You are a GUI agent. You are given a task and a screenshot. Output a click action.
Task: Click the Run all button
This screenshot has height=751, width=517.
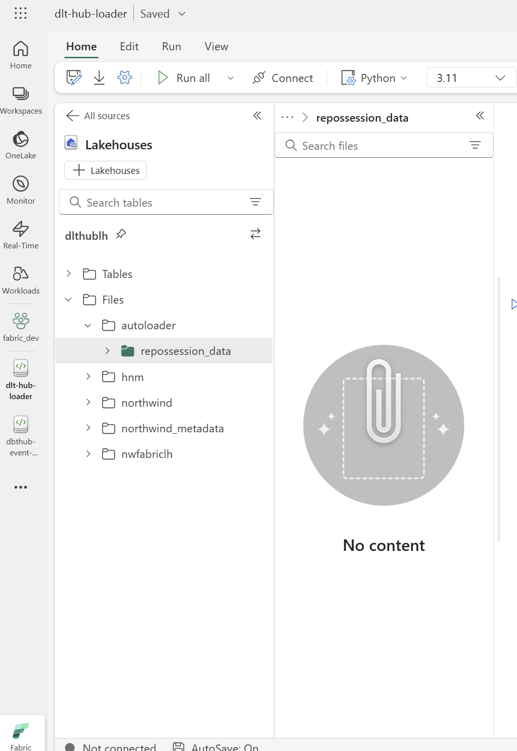pyautogui.click(x=185, y=77)
